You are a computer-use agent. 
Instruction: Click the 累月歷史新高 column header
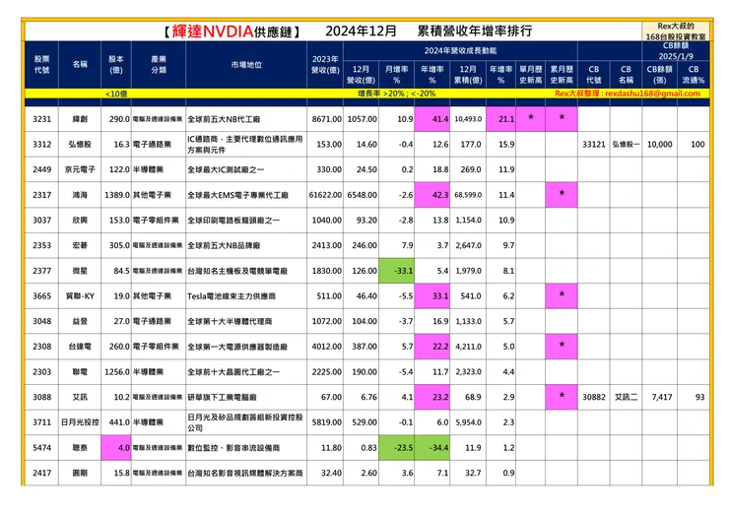pos(562,75)
